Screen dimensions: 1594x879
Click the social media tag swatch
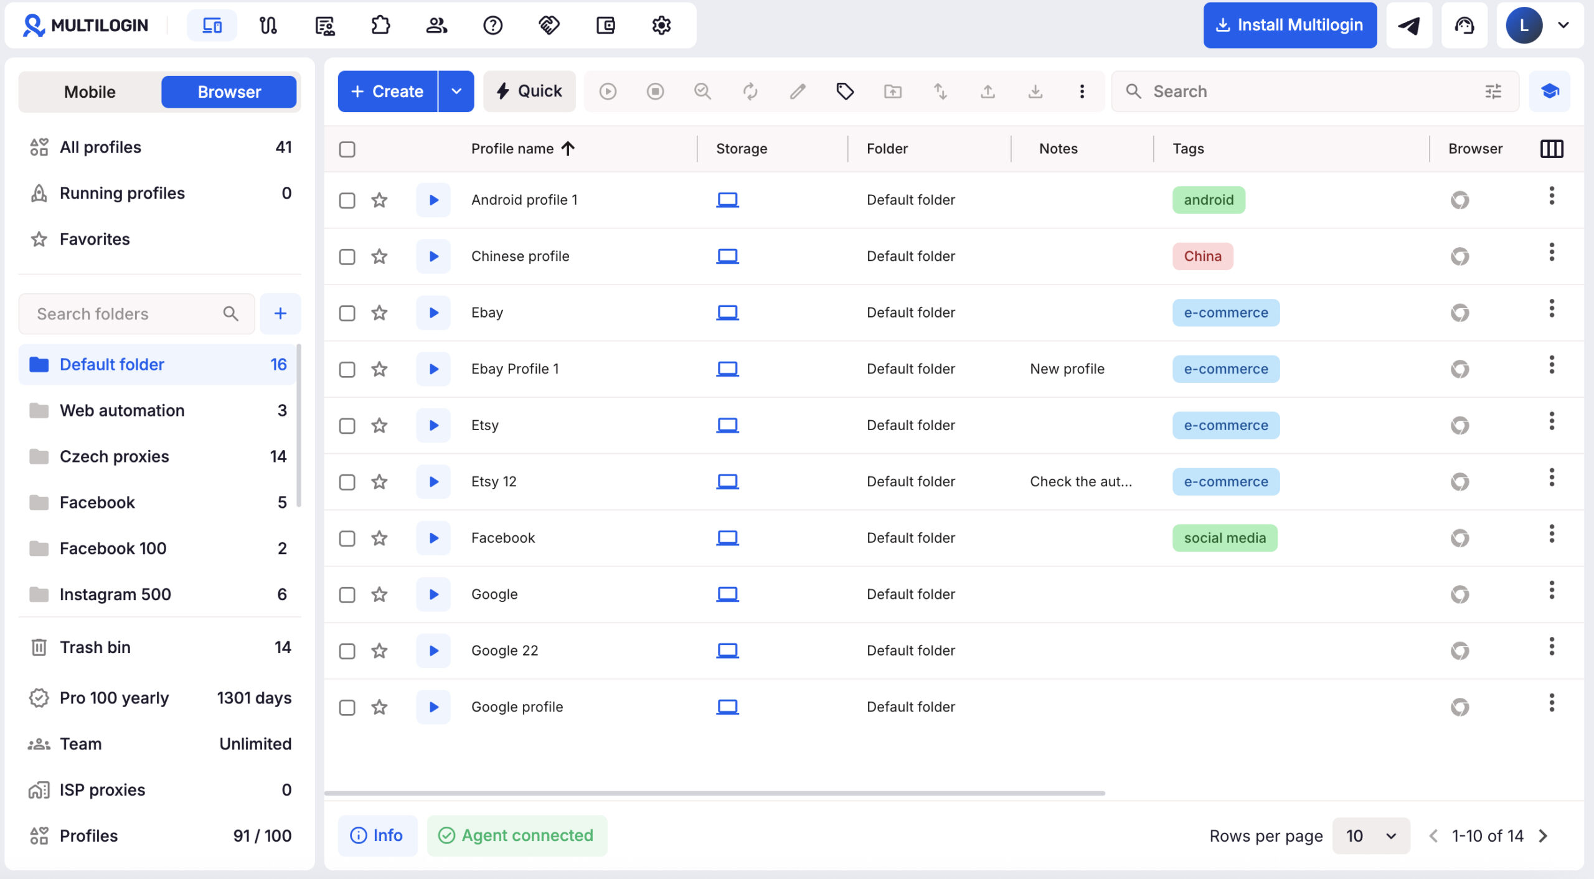coord(1225,538)
